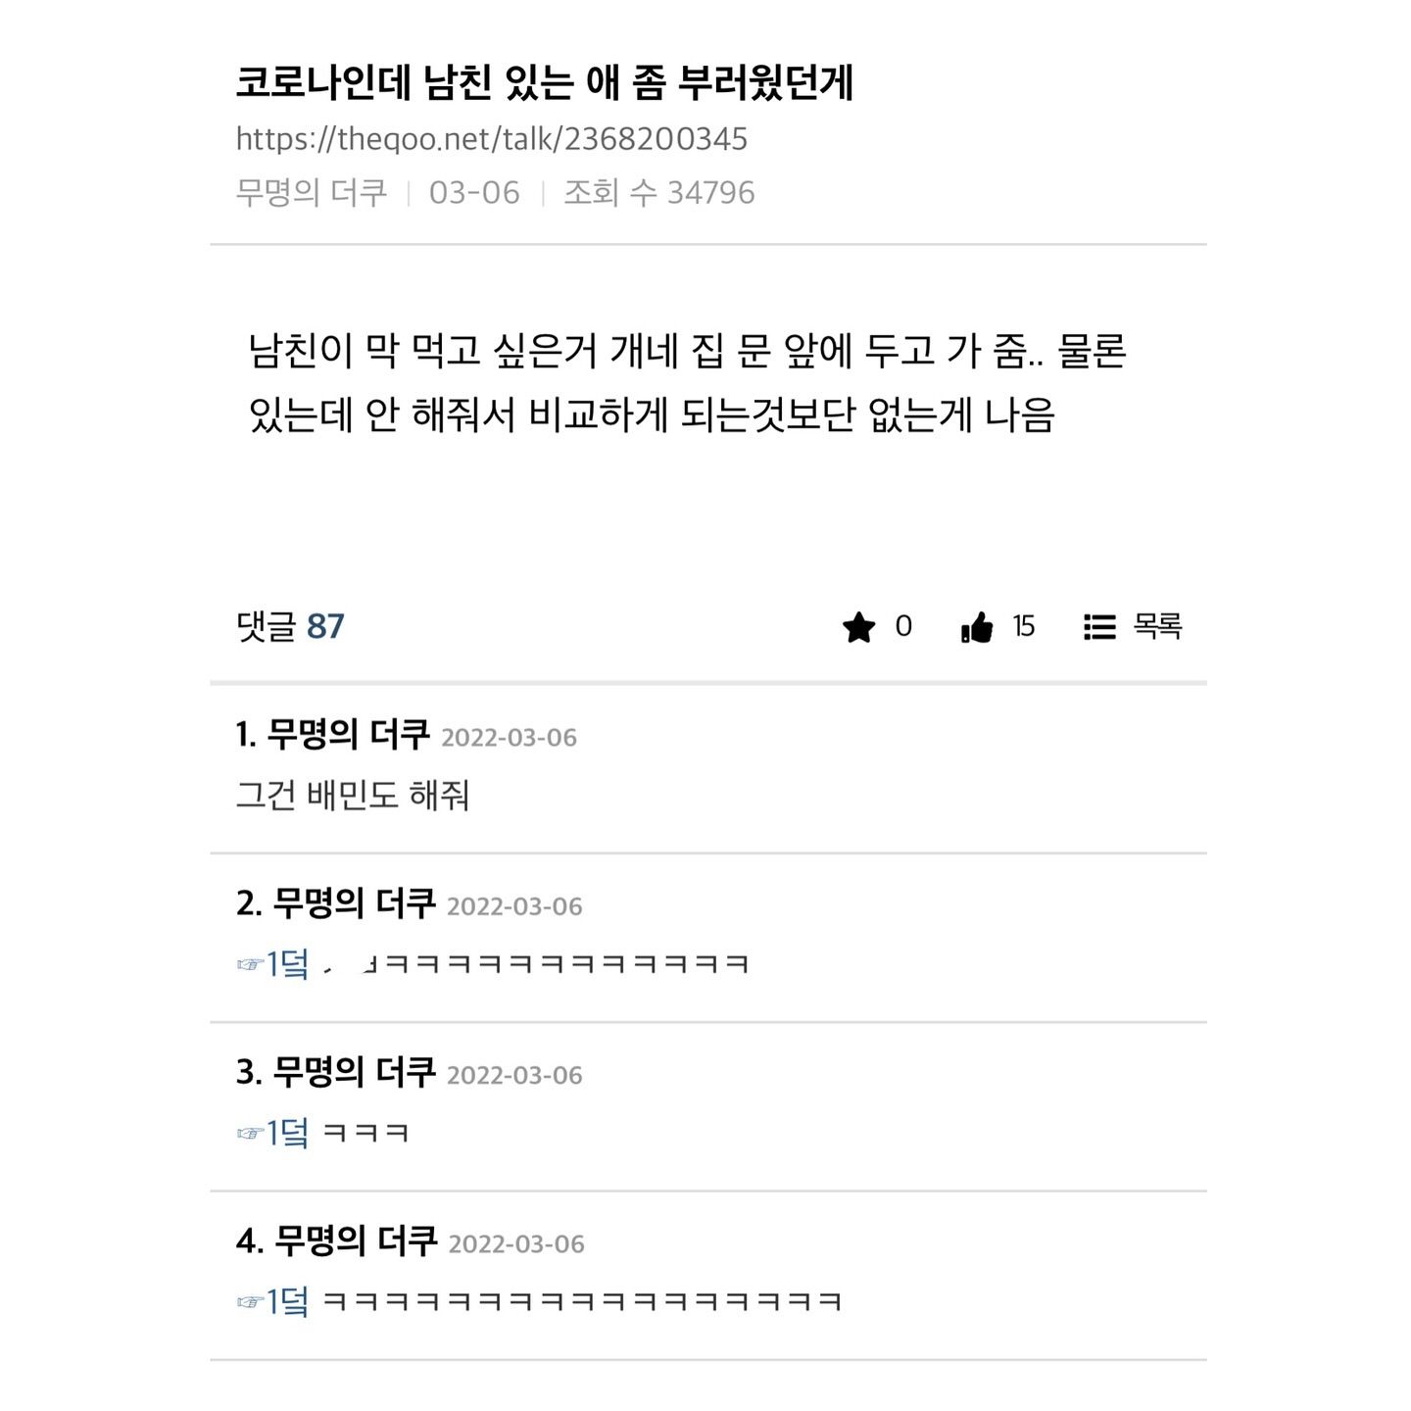The height and width of the screenshot is (1411, 1411).
Task: Click the scrap count 0
Action: [903, 626]
